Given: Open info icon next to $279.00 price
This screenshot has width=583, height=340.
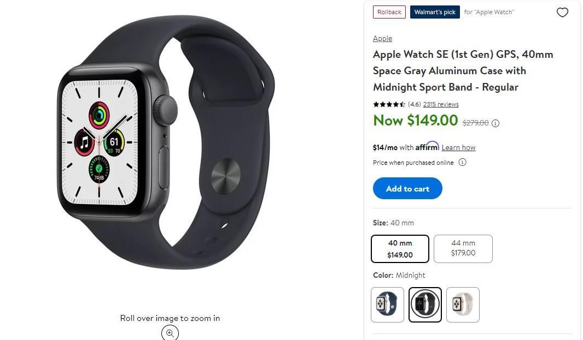Looking at the screenshot, I should tap(495, 123).
